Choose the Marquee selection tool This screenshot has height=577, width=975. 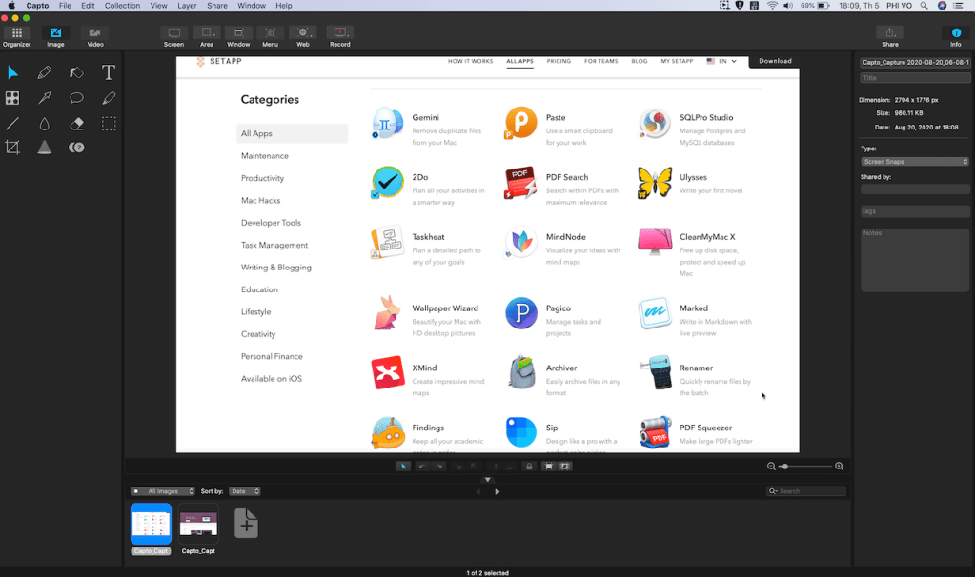(x=109, y=124)
